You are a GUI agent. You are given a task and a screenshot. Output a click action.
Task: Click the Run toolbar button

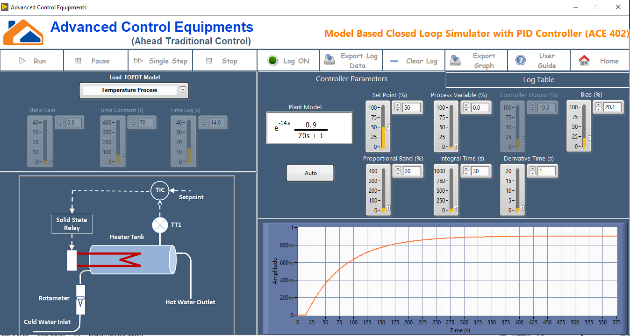[x=32, y=61]
